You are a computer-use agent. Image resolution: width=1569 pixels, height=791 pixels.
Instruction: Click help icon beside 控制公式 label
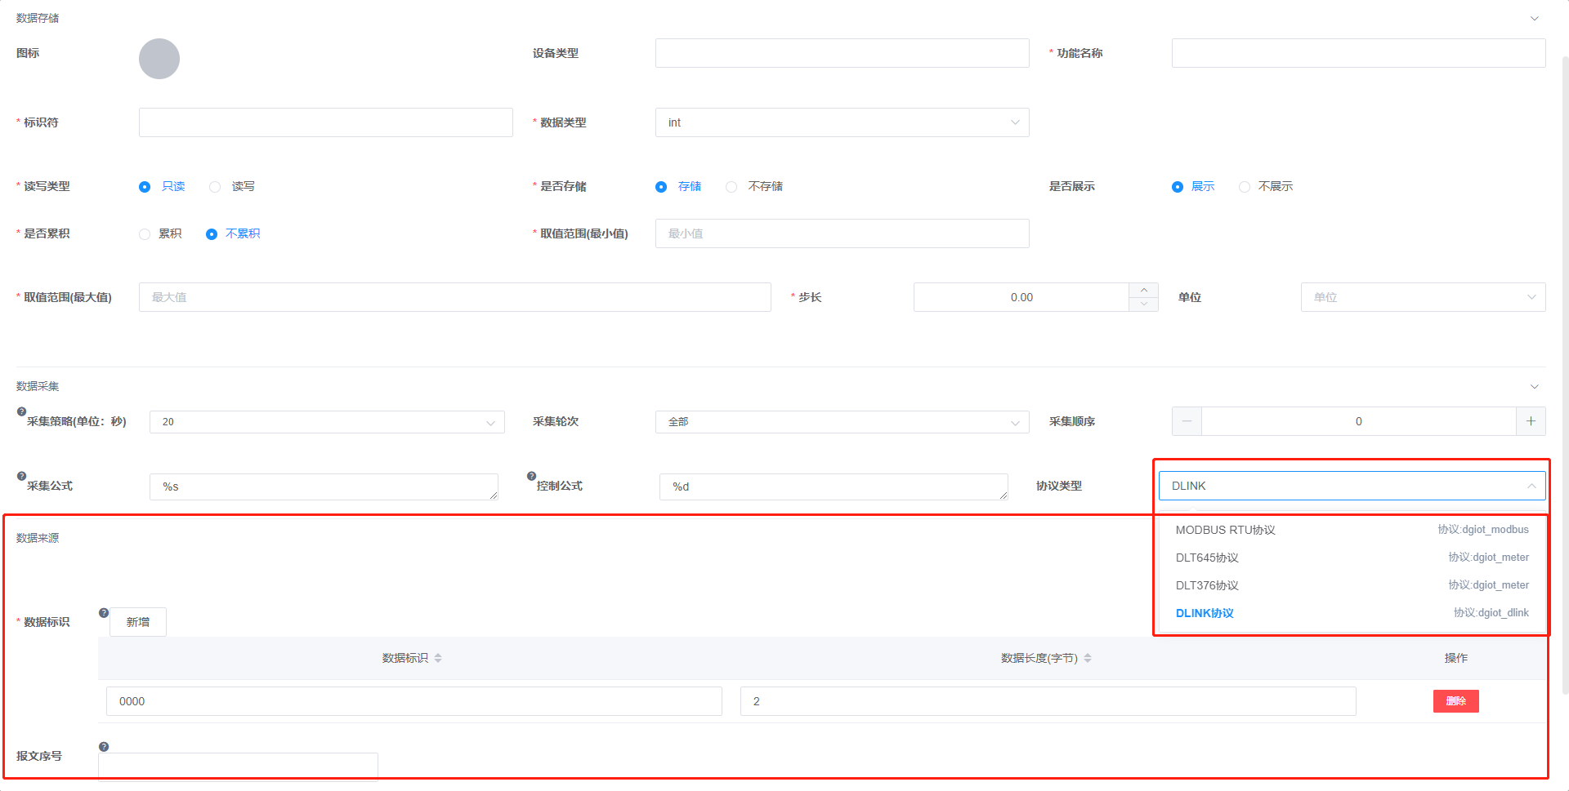532,476
